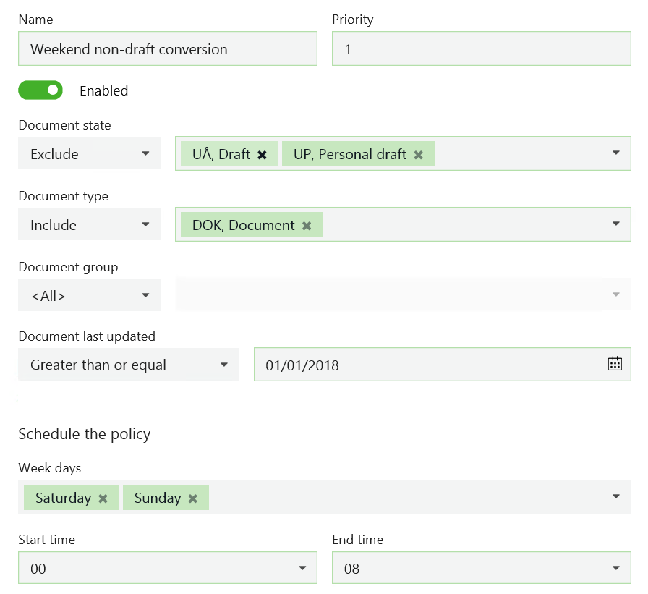This screenshot has width=648, height=594.
Task: Remove the UP, Personal draft tag
Action: (418, 154)
